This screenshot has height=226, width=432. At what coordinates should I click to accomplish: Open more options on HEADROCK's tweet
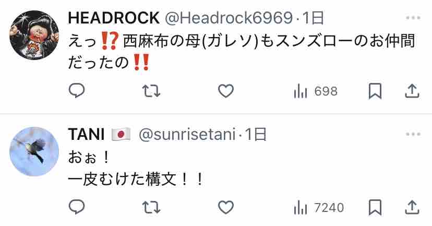[413, 18]
